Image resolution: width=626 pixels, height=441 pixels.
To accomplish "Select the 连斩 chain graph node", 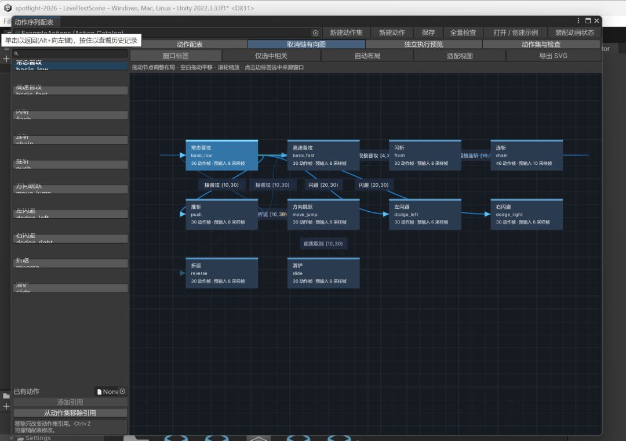I will [526, 155].
